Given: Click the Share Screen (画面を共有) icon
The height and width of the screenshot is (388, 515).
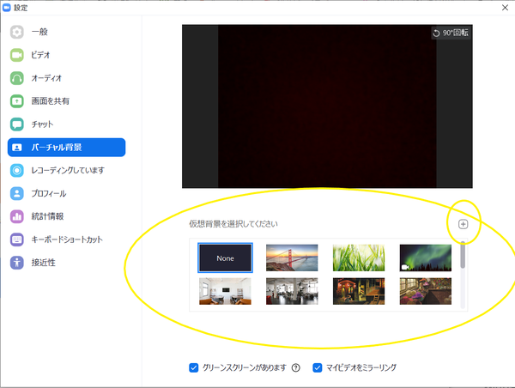Looking at the screenshot, I should (17, 101).
